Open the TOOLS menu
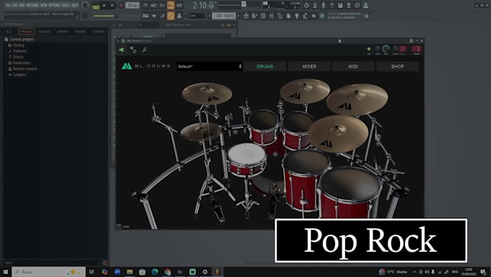491x277 pixels. click(66, 5)
